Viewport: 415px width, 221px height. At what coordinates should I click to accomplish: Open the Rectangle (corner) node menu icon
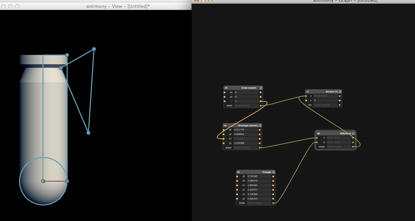click(x=260, y=125)
